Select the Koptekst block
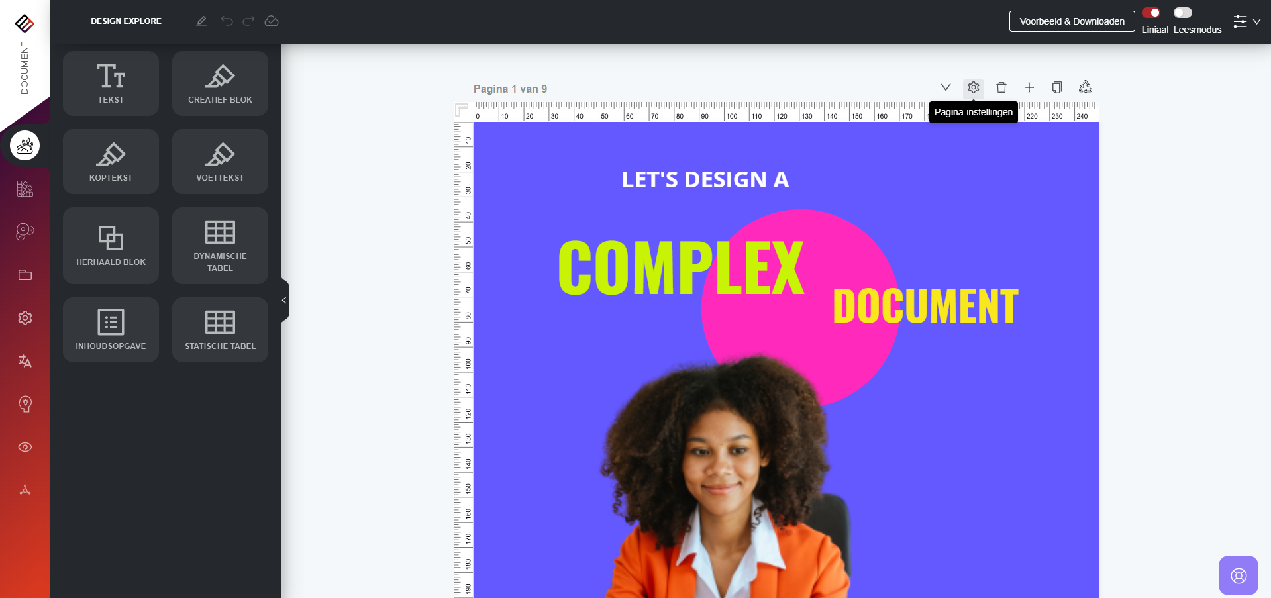Viewport: 1271px width, 598px height. tap(111, 162)
